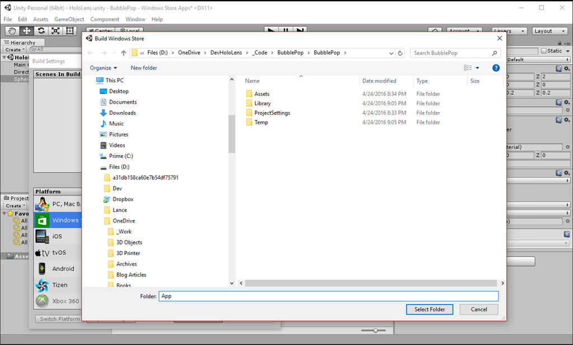Open the Project panel Create dropdown
This screenshot has width=573, height=345.
tap(15, 206)
